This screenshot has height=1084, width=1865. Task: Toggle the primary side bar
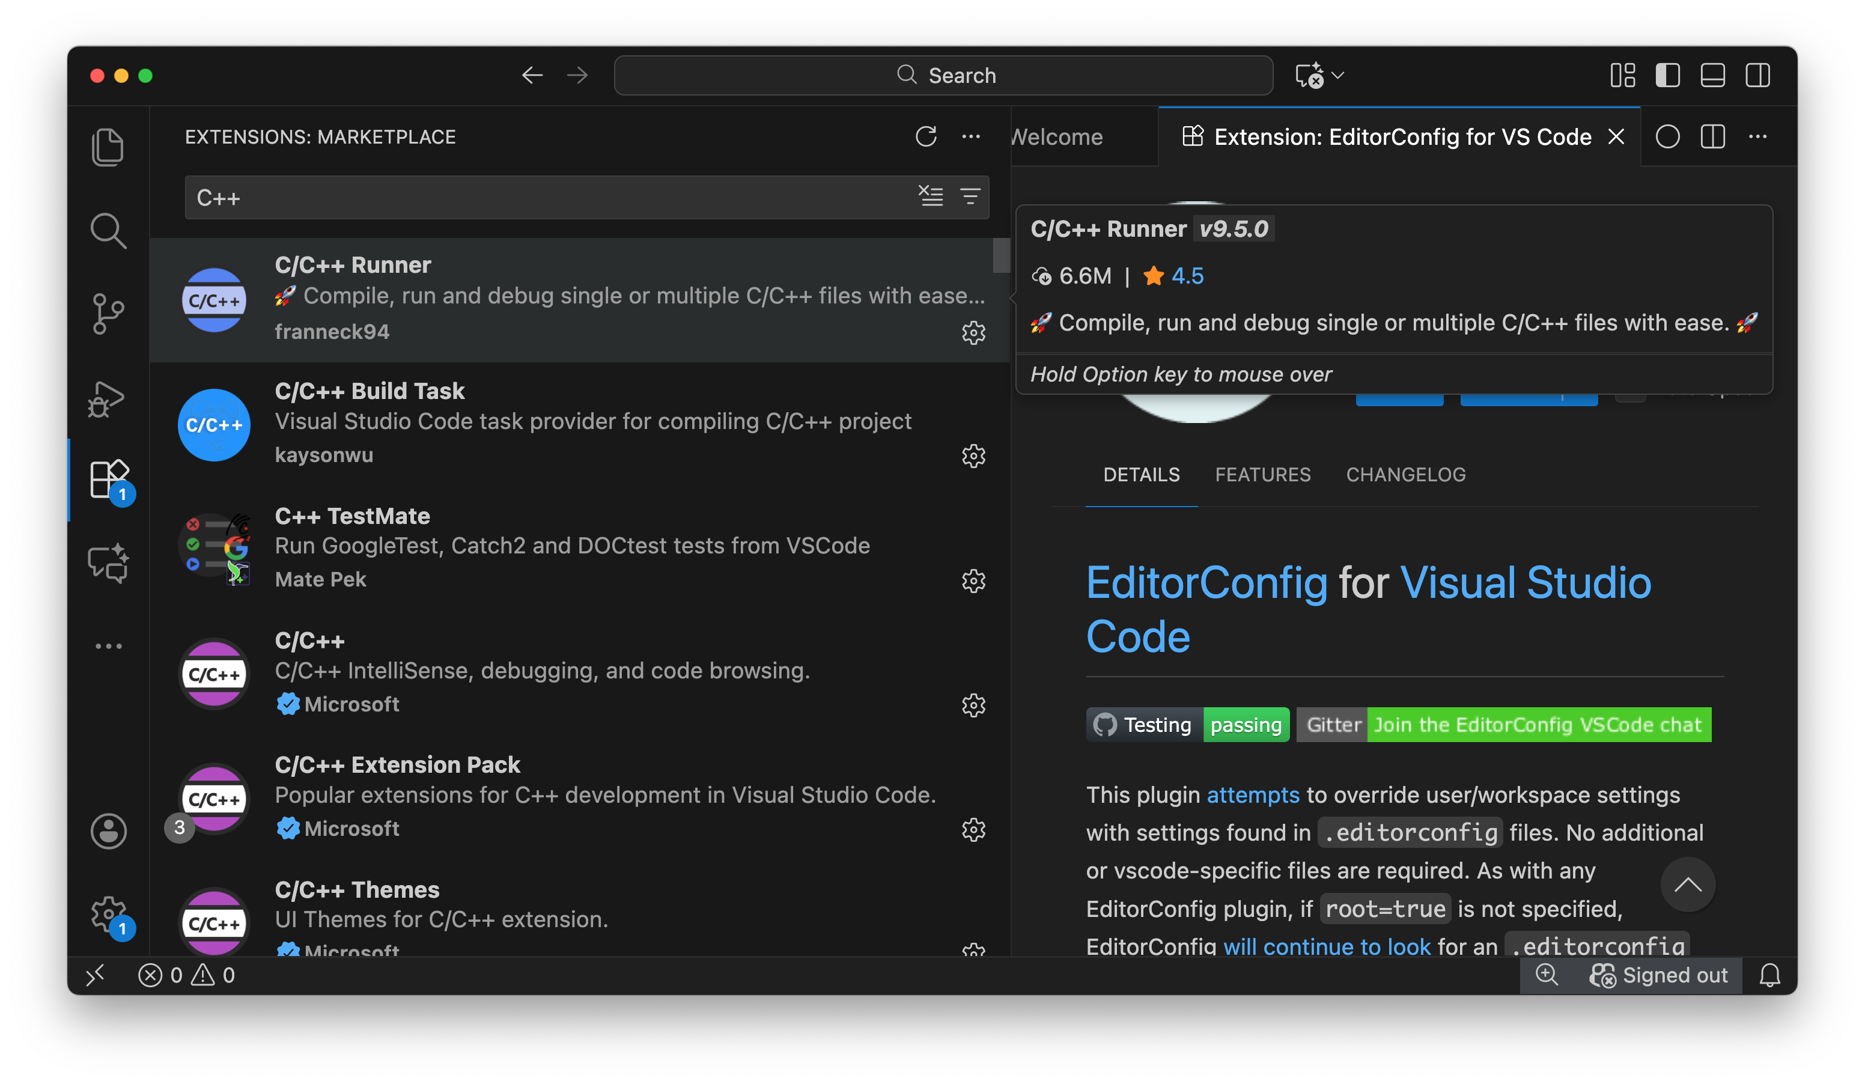click(1667, 76)
